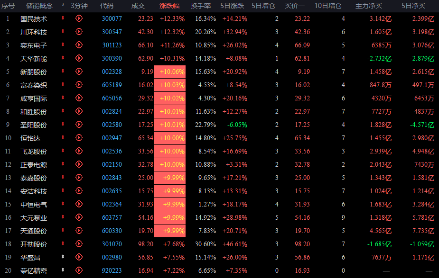Image resolution: width=439 pixels, height=278 pixels.
Task: Select the 5日净买 column header
Action: tap(413, 6)
